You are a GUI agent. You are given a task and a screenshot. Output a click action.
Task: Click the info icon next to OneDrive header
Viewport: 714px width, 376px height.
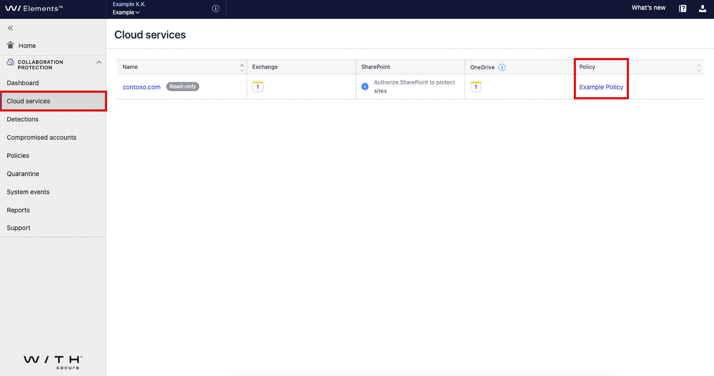(502, 67)
